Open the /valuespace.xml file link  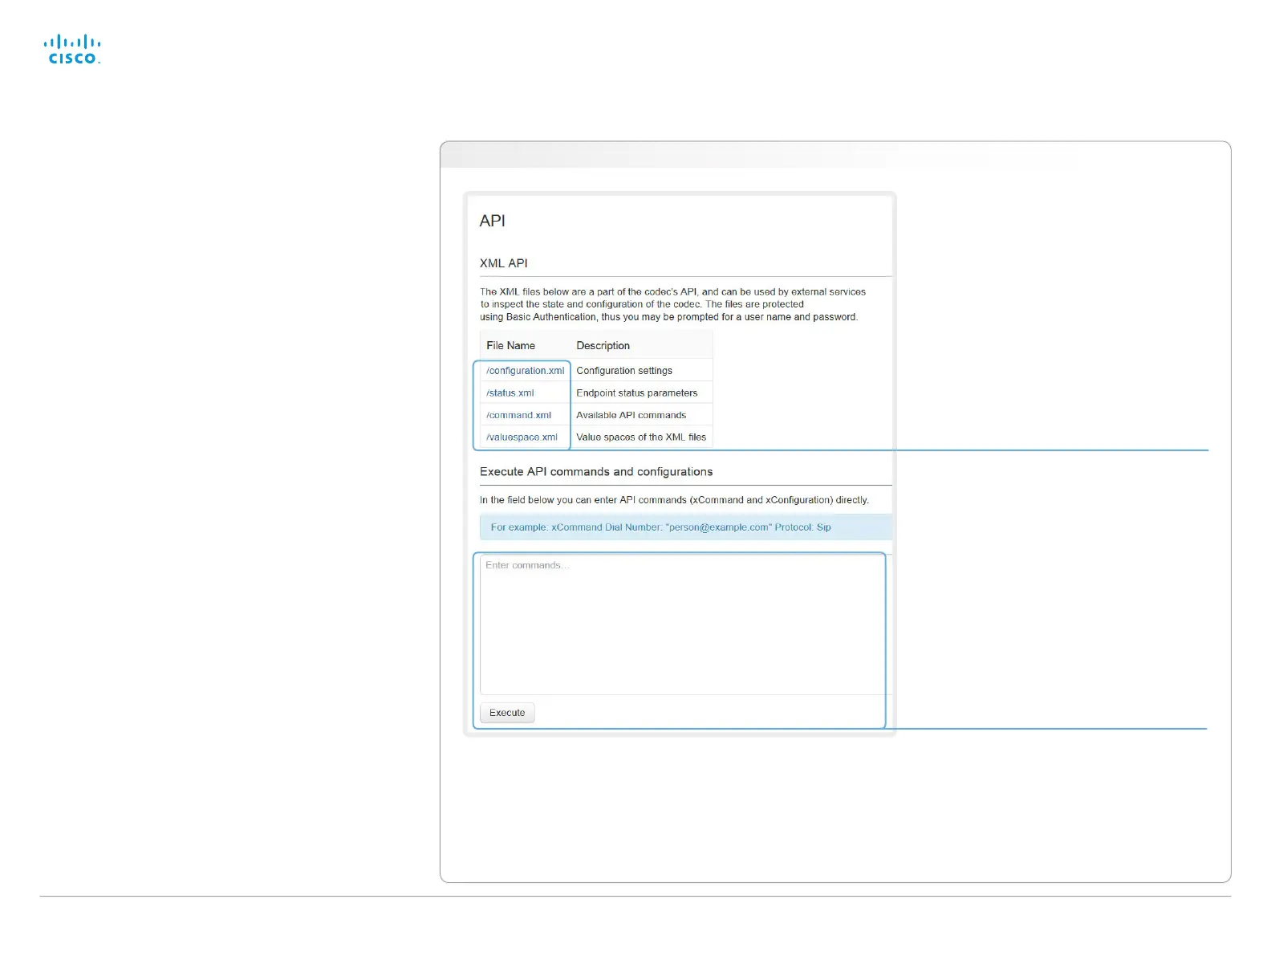(x=522, y=437)
